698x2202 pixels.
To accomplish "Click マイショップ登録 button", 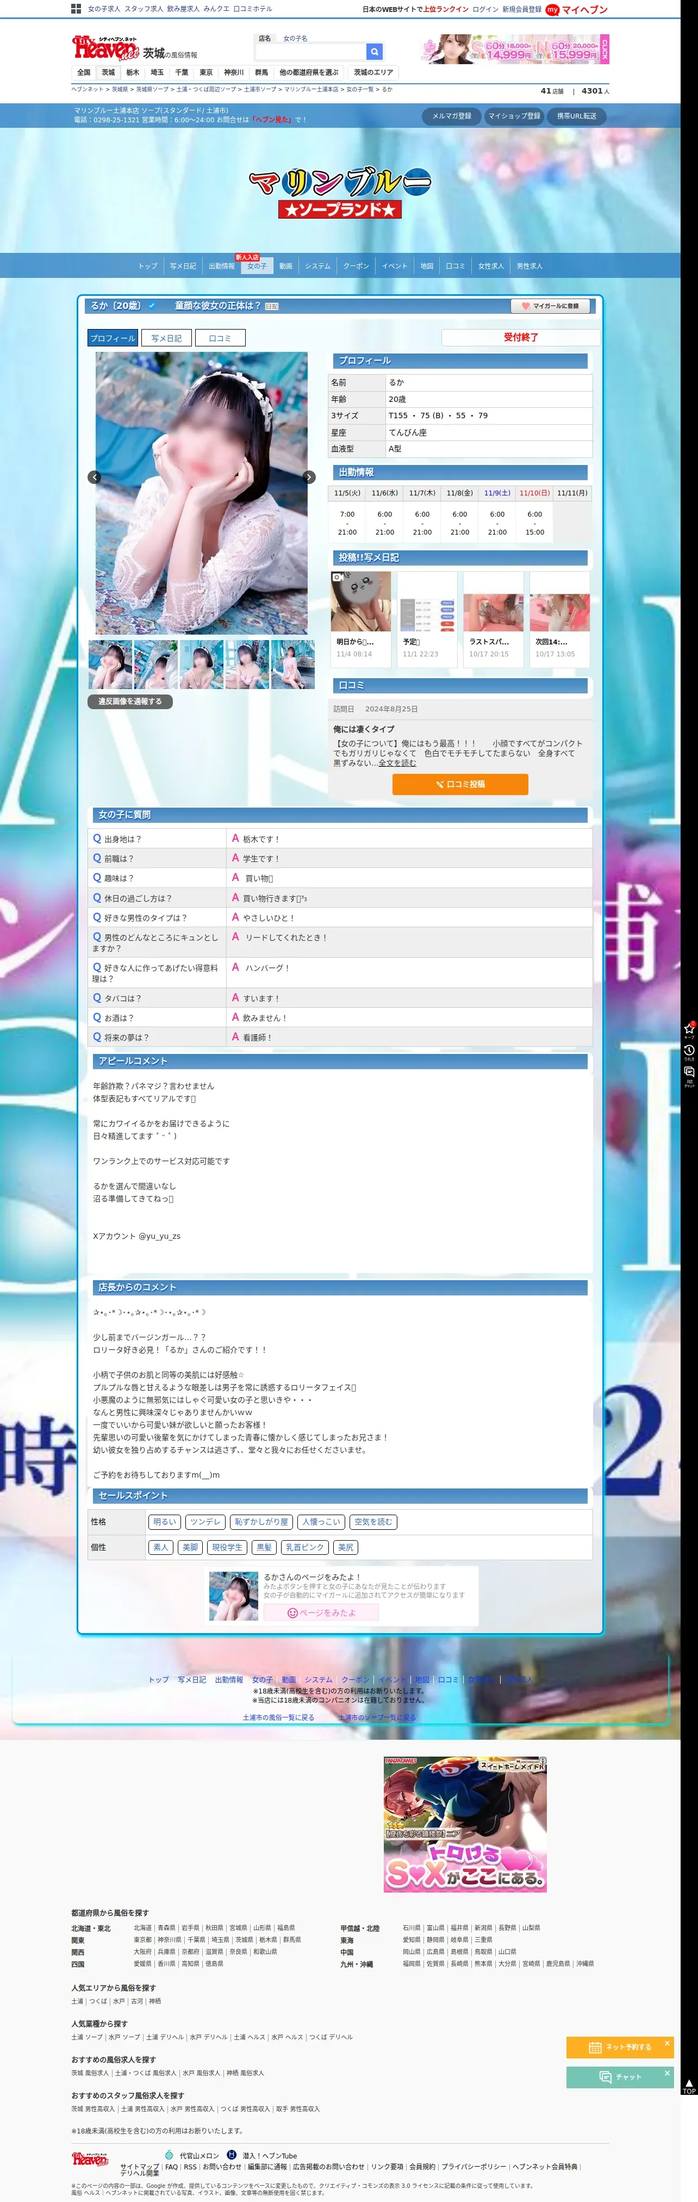I will (514, 116).
